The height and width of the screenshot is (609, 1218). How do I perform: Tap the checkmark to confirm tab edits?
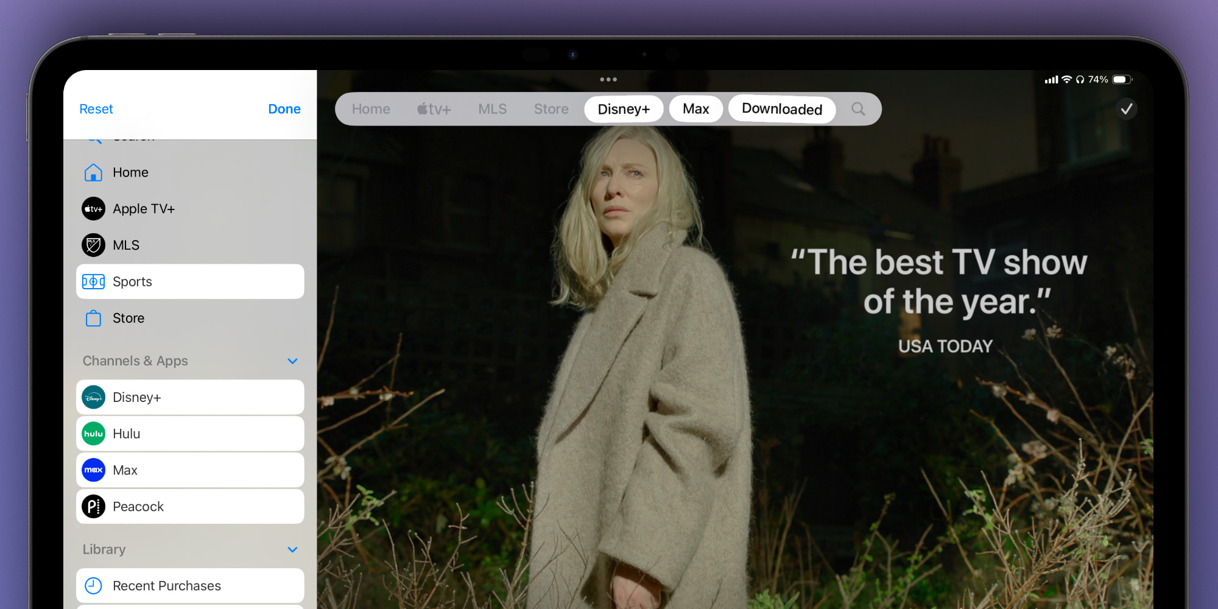click(x=1127, y=109)
